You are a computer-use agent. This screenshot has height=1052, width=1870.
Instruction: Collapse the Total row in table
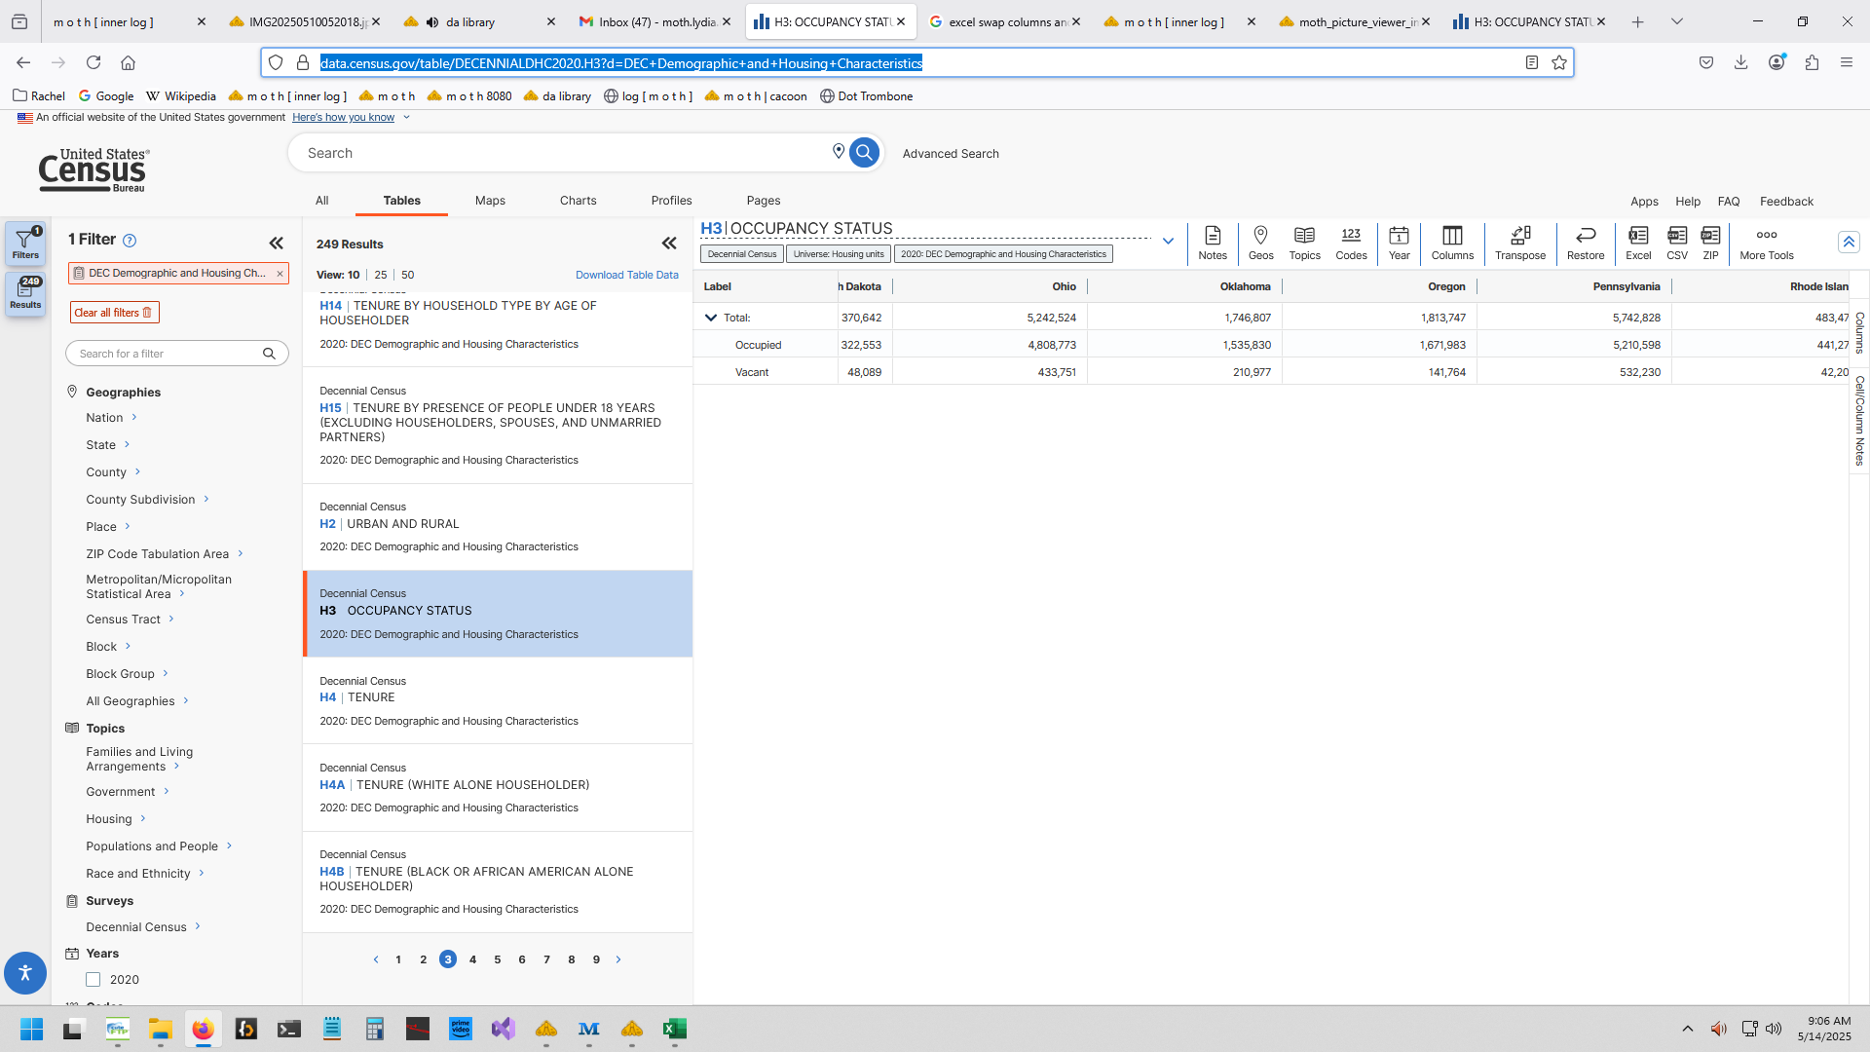[711, 318]
